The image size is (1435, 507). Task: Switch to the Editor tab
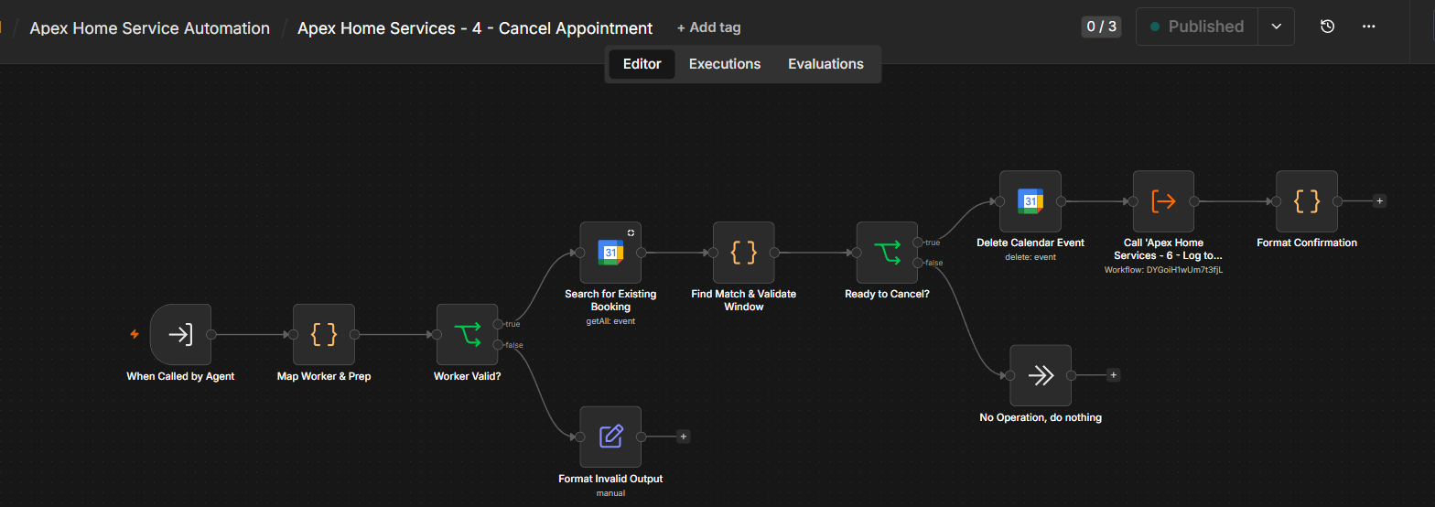click(642, 64)
